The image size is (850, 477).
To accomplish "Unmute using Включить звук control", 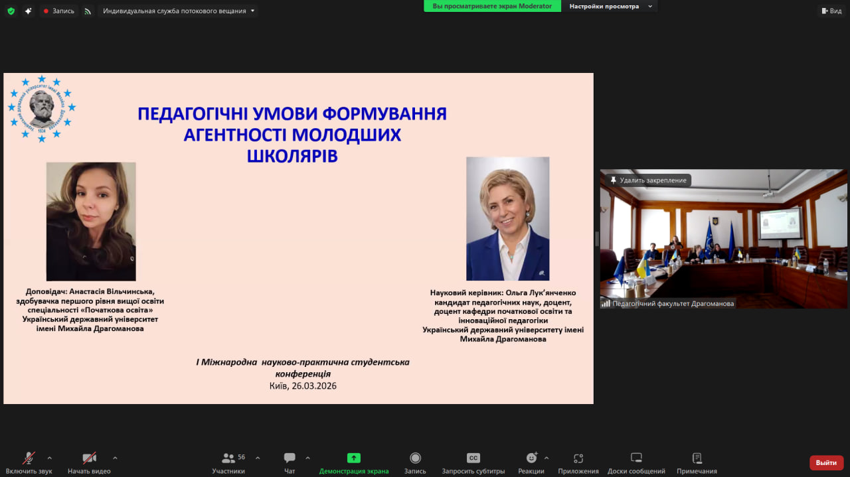I will tap(28, 461).
